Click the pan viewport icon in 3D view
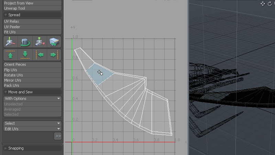 point(263,4)
